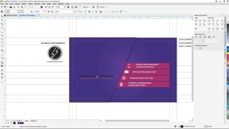
Task: Toggle Underline formatting
Action: pyautogui.click(x=96, y=11)
